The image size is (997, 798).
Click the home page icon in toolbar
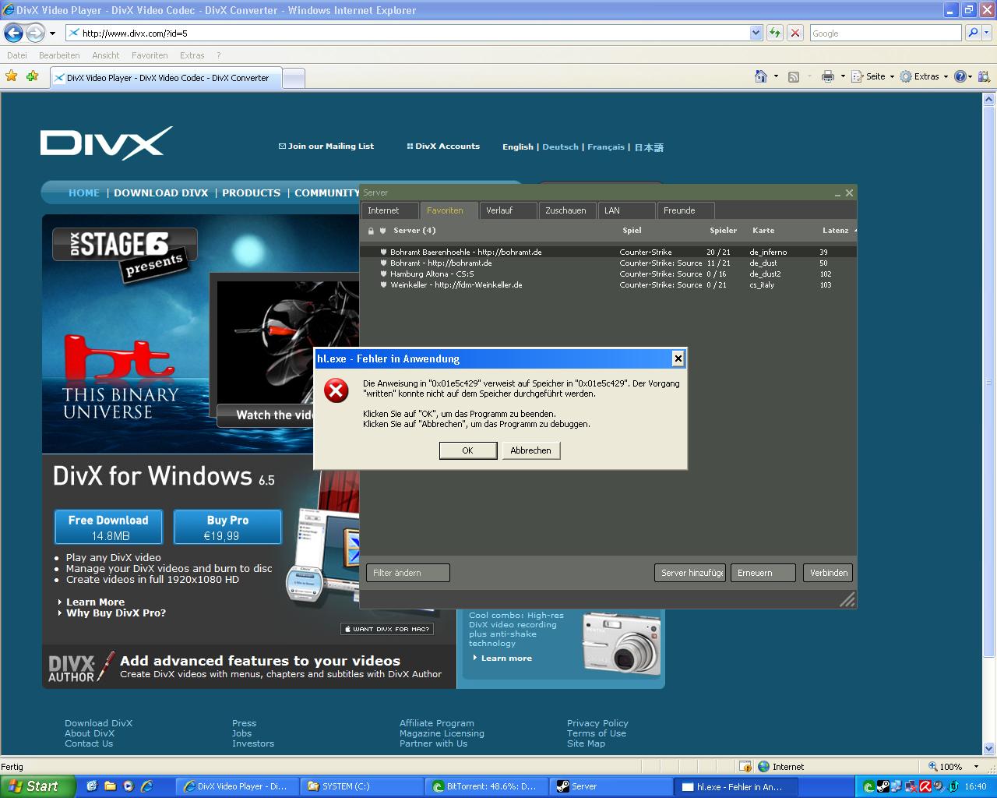(x=761, y=76)
